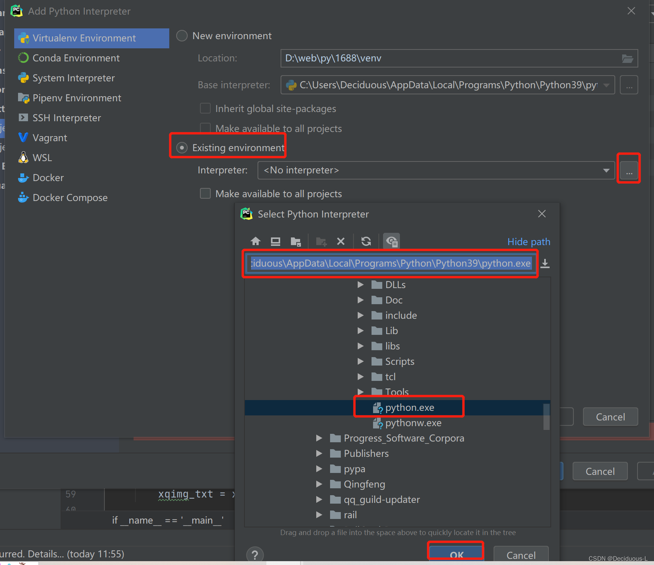Screen dimensions: 654x565
Task: Select Docker Compose option
Action: [92, 198]
